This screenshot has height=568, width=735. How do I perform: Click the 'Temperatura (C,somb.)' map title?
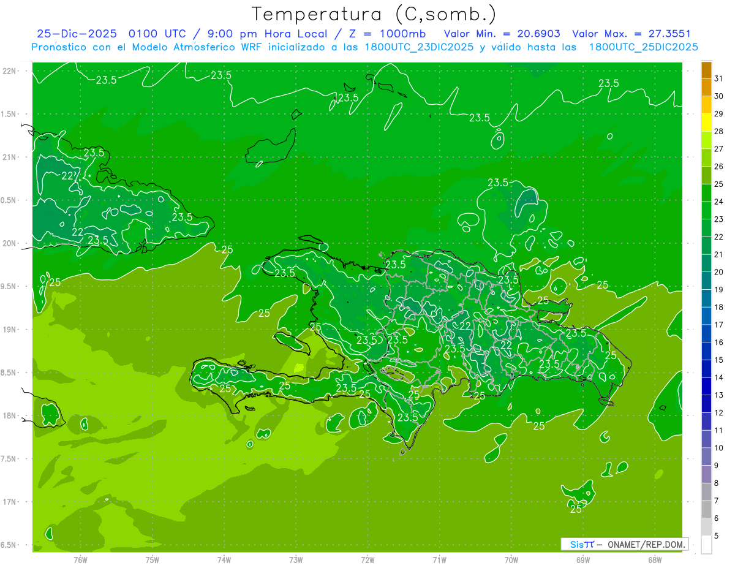tap(374, 14)
